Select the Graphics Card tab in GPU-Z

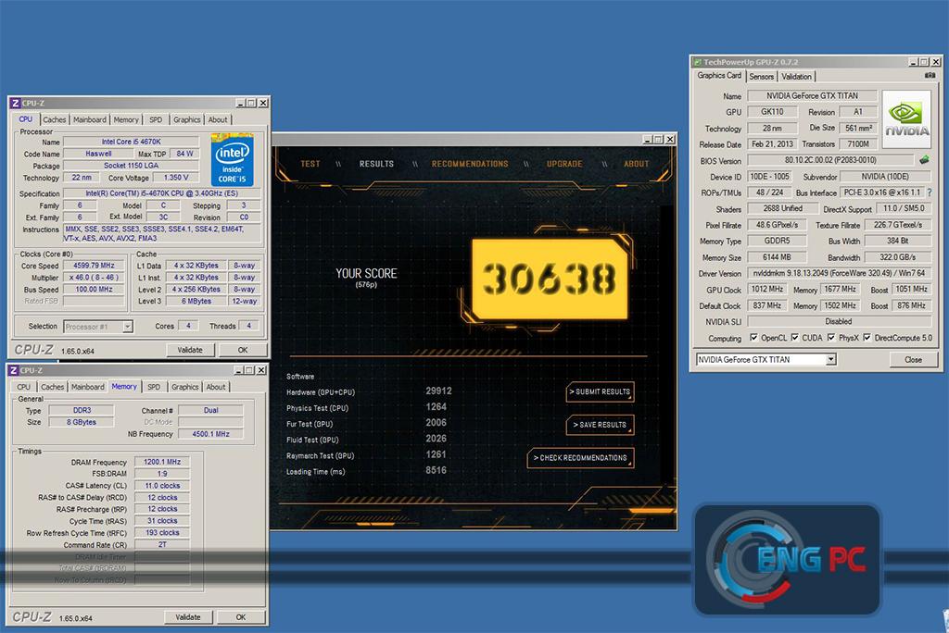719,76
